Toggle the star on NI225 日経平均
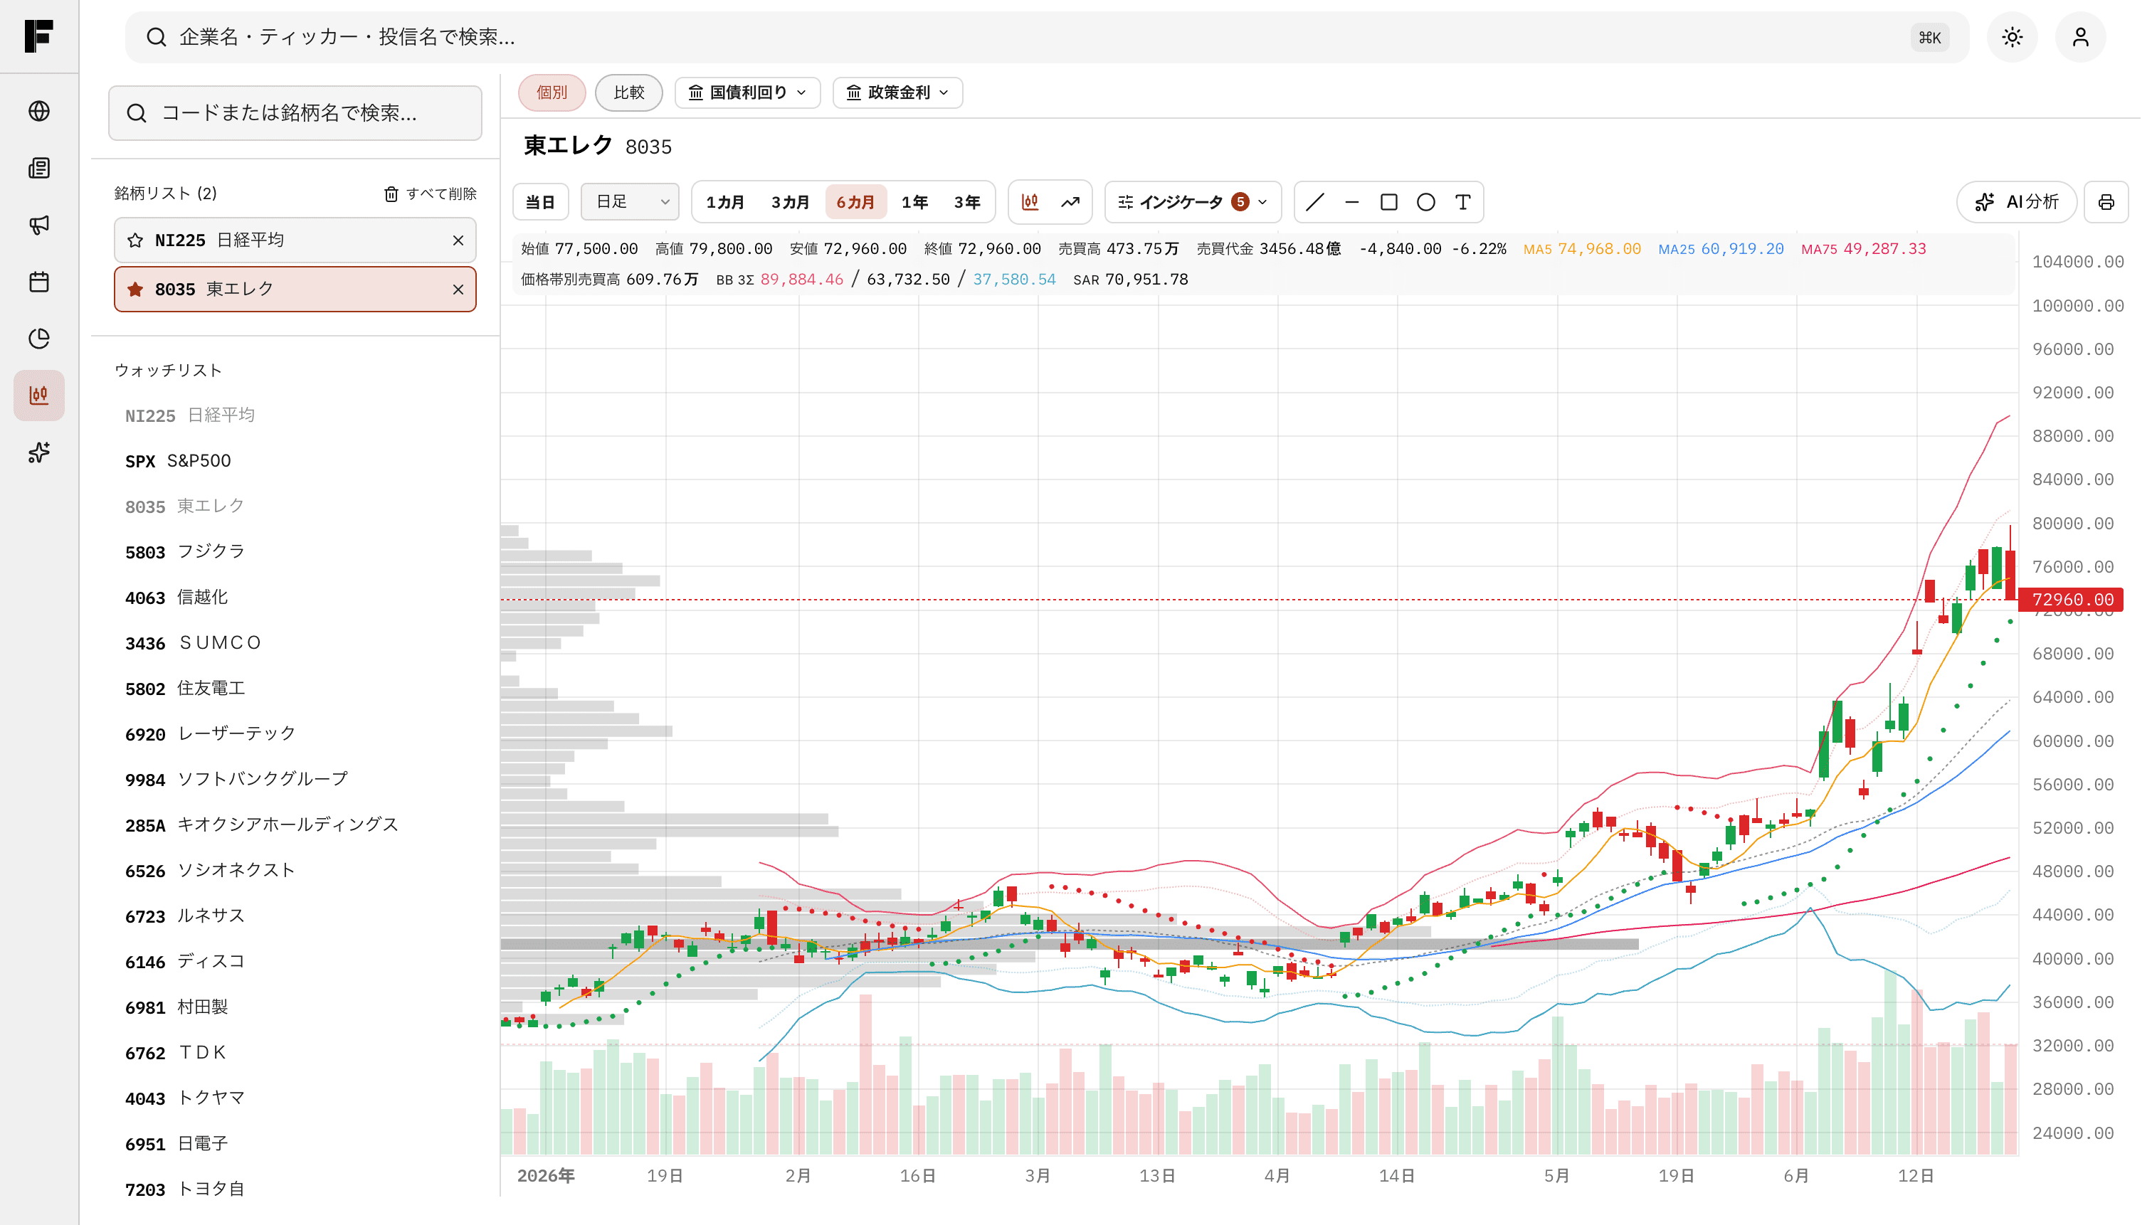 [x=134, y=240]
